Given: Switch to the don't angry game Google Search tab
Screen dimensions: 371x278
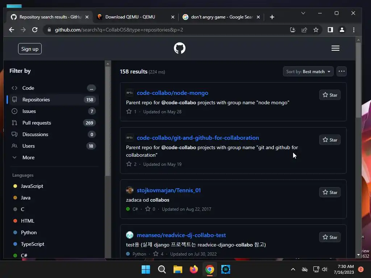Looking at the screenshot, I should click(x=221, y=17).
